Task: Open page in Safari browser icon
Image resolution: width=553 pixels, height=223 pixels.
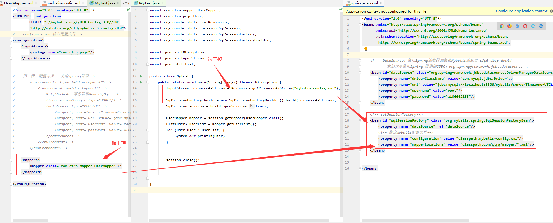Action: pyautogui.click(x=517, y=26)
